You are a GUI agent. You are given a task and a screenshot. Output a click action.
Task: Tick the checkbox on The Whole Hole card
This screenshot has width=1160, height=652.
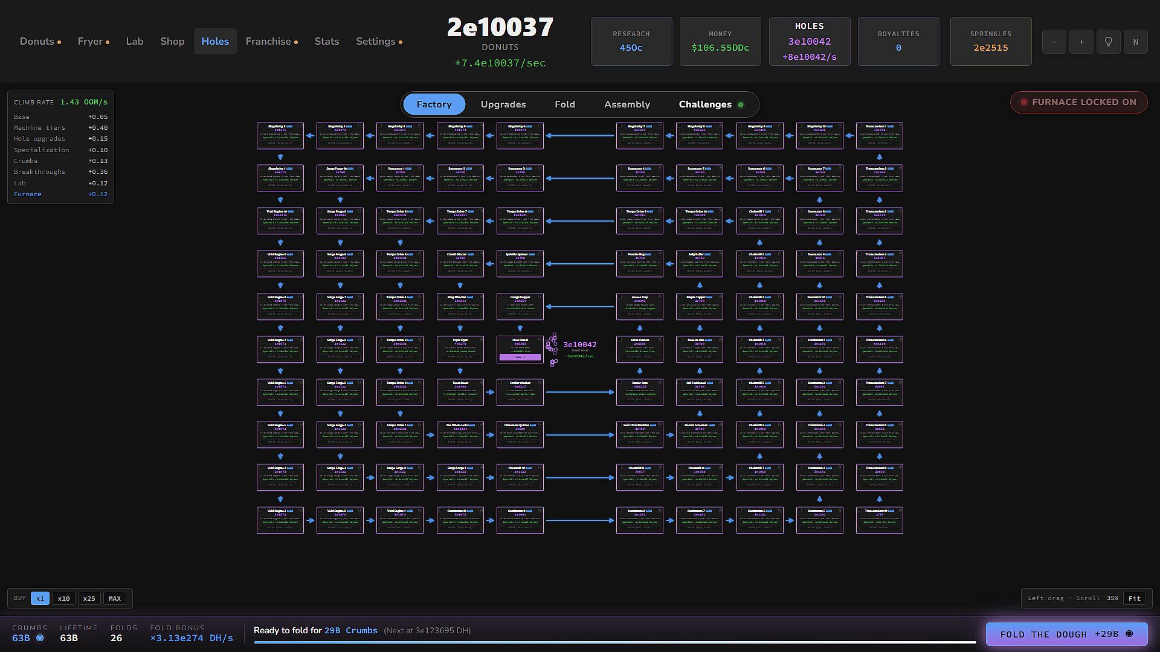440,424
